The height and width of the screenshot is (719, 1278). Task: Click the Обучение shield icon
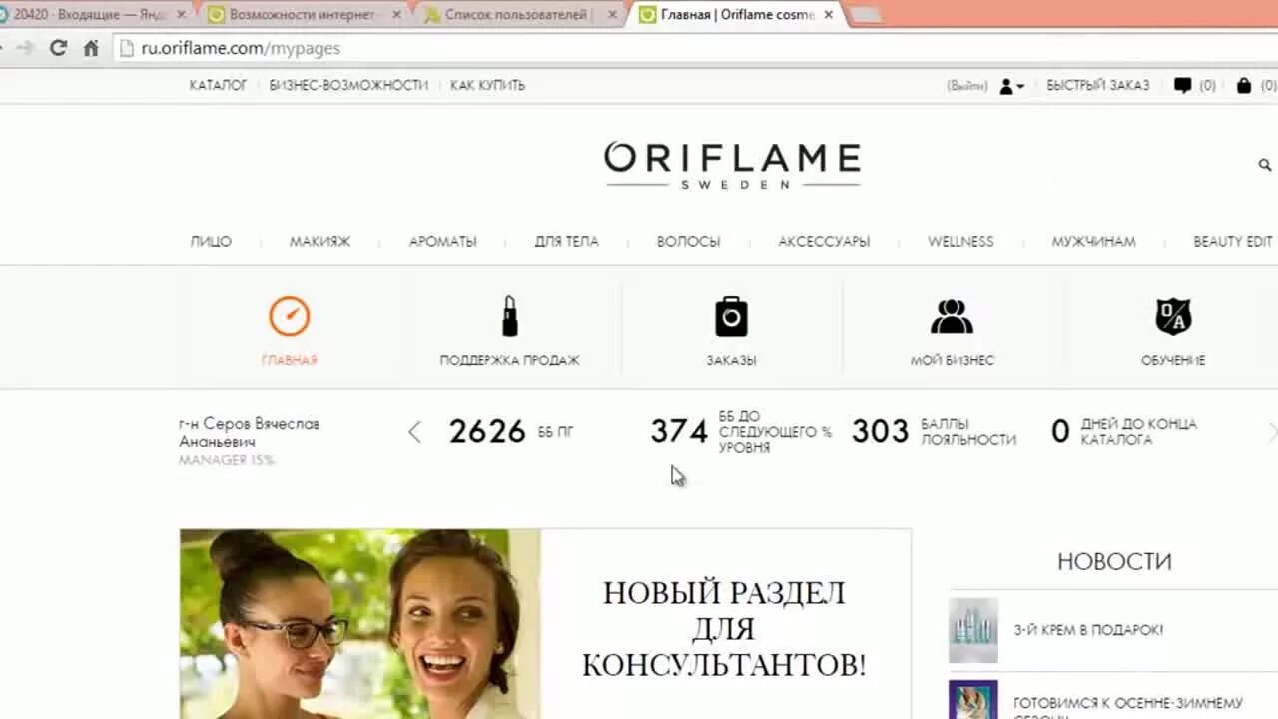tap(1173, 316)
